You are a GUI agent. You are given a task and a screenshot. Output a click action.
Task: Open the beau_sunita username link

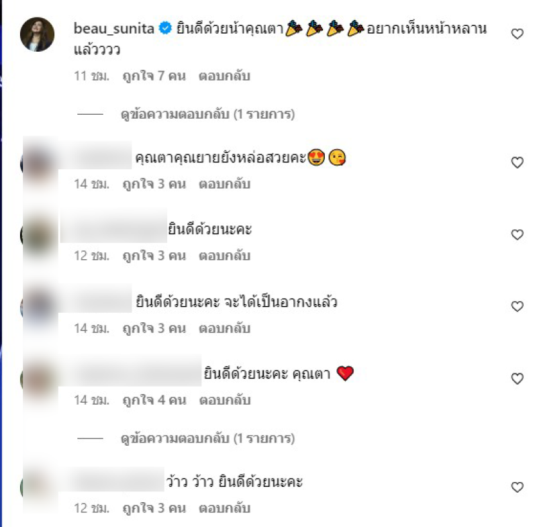(x=113, y=29)
